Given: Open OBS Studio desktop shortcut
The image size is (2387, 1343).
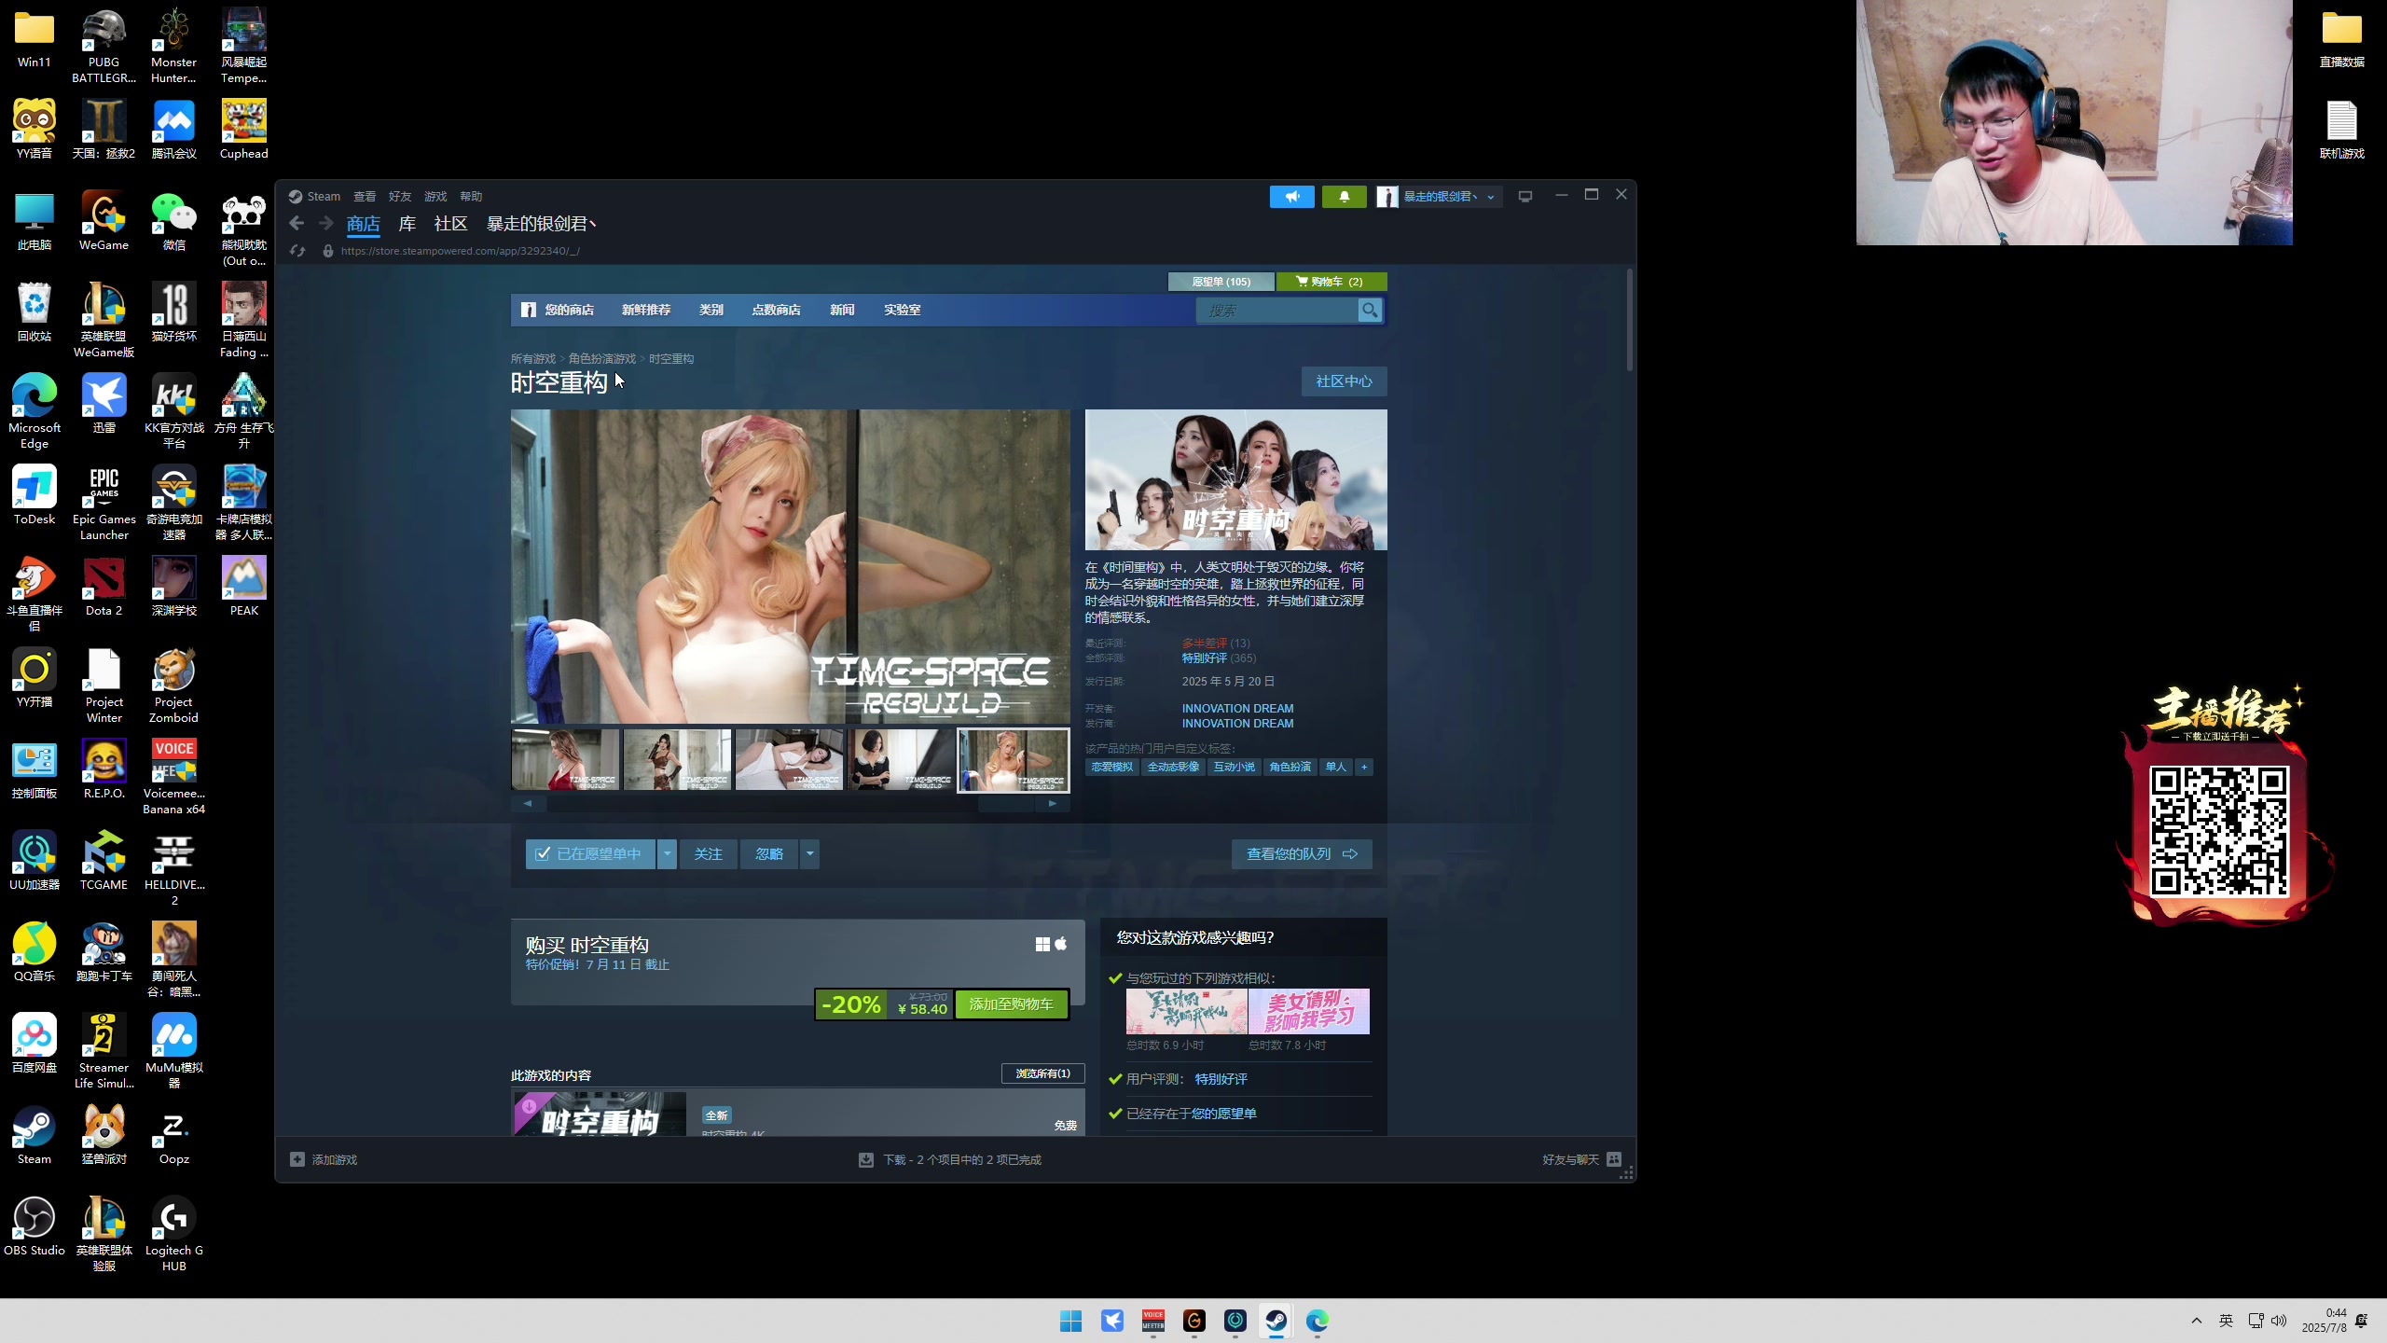Looking at the screenshot, I should coord(34,1226).
